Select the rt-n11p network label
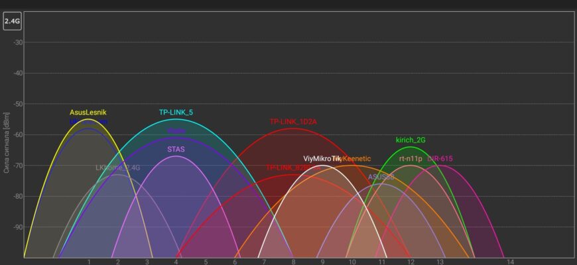577x265 pixels. click(x=411, y=159)
